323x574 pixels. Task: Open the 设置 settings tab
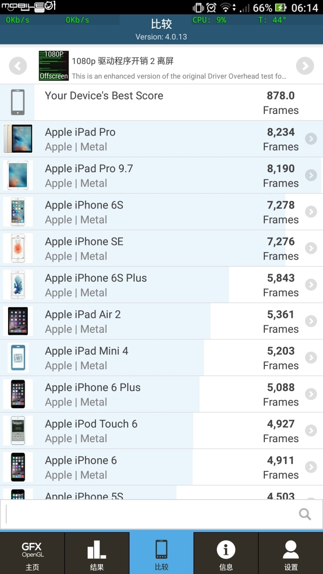click(291, 553)
